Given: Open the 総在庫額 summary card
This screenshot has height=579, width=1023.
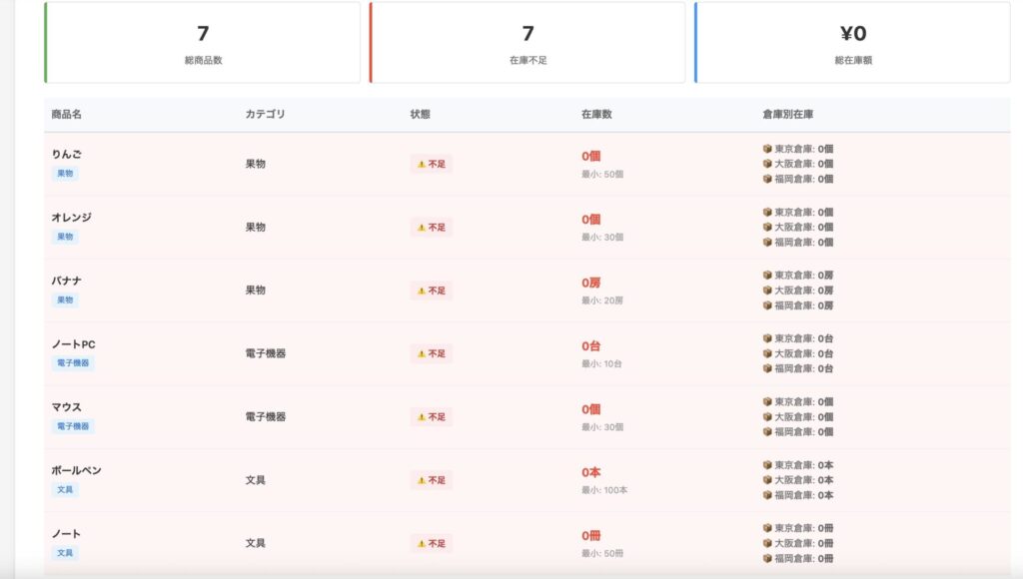Looking at the screenshot, I should pyautogui.click(x=852, y=42).
